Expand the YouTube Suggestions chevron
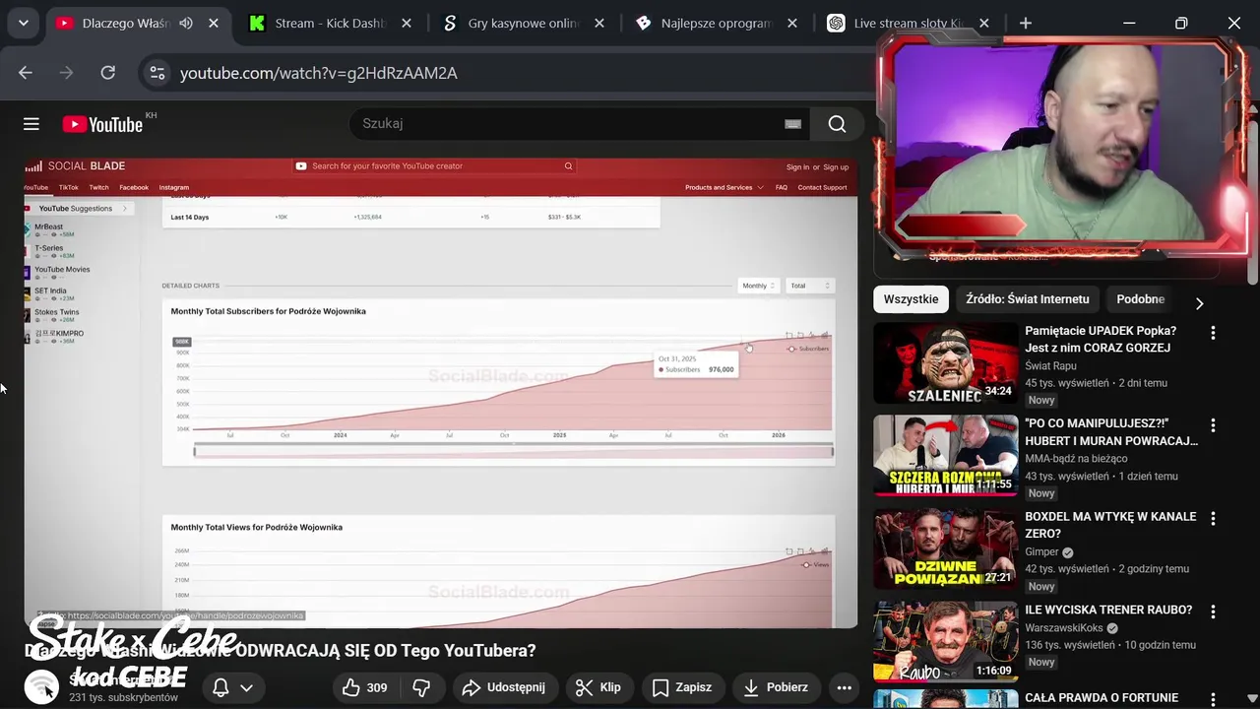The width and height of the screenshot is (1260, 709). [x=125, y=209]
